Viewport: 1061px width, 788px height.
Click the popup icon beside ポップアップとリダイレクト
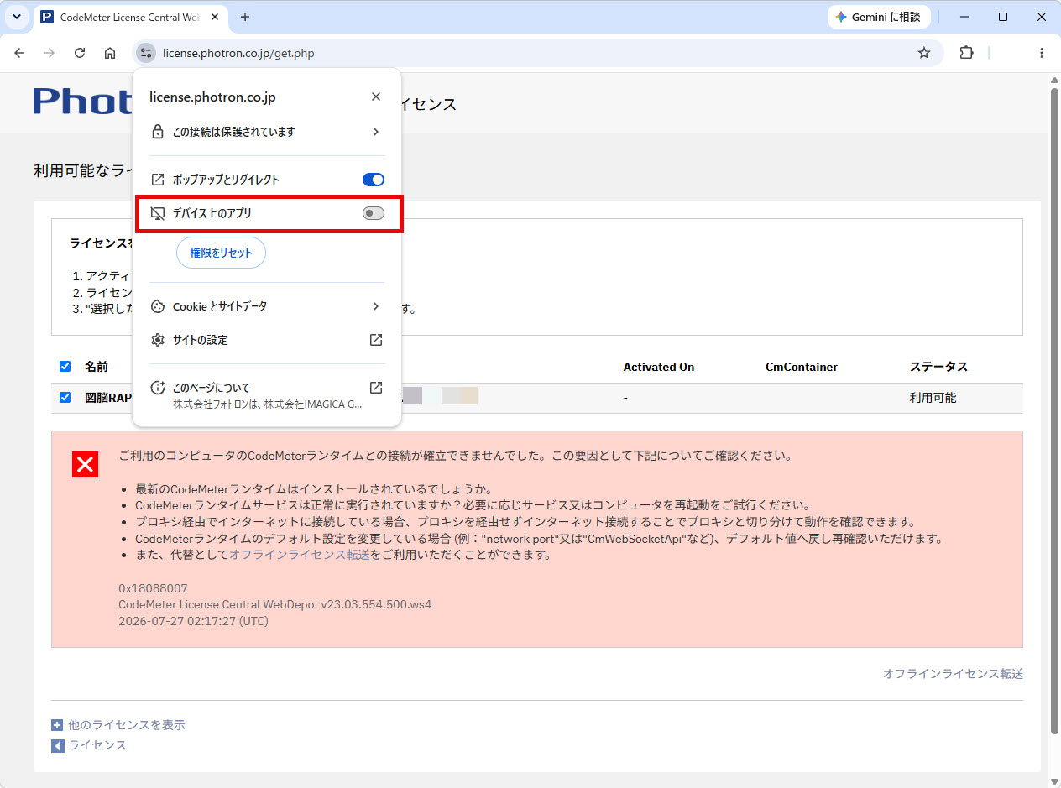pyautogui.click(x=157, y=180)
